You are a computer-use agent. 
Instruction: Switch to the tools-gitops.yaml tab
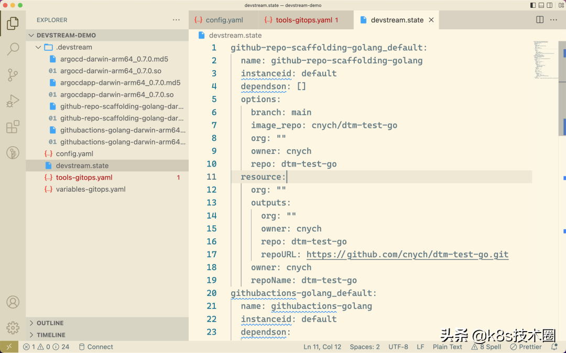click(306, 20)
